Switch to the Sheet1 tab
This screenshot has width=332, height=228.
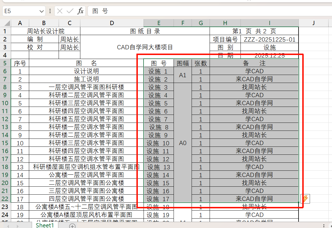45,225
